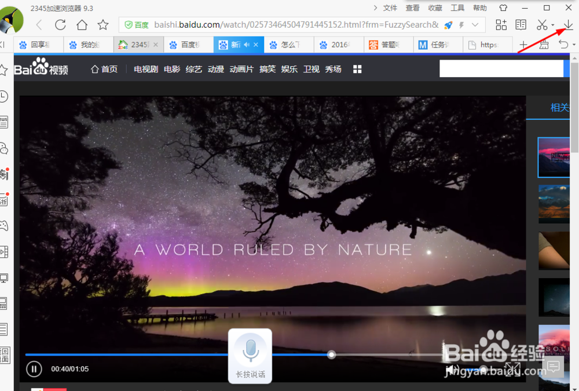
Task: Open the 搞笑 category
Action: 267,69
